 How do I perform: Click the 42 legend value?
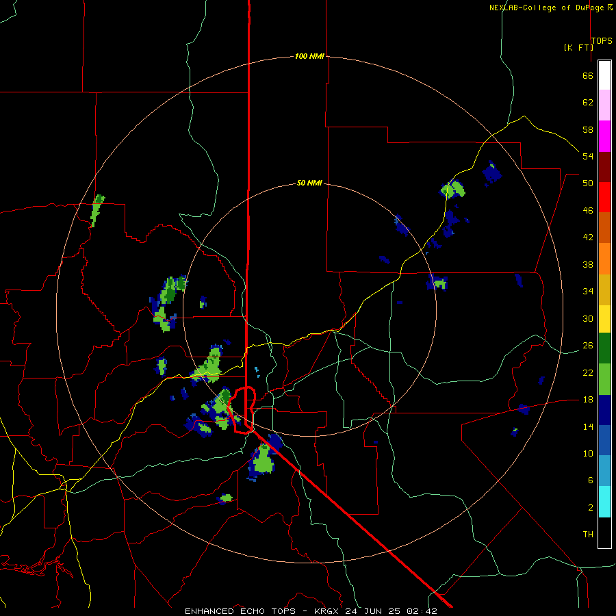[588, 238]
